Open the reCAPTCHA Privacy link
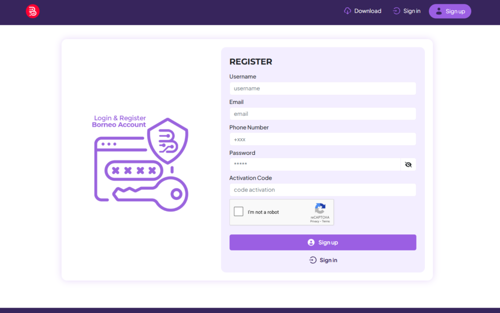This screenshot has height=313, width=500. [314, 221]
